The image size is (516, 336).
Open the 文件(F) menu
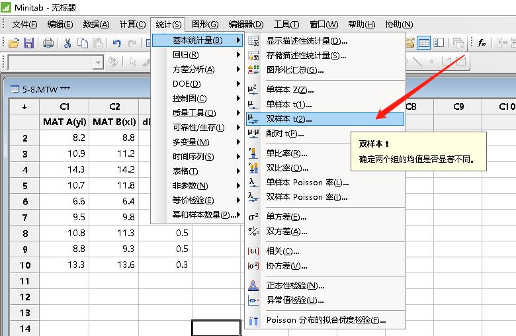(x=24, y=24)
